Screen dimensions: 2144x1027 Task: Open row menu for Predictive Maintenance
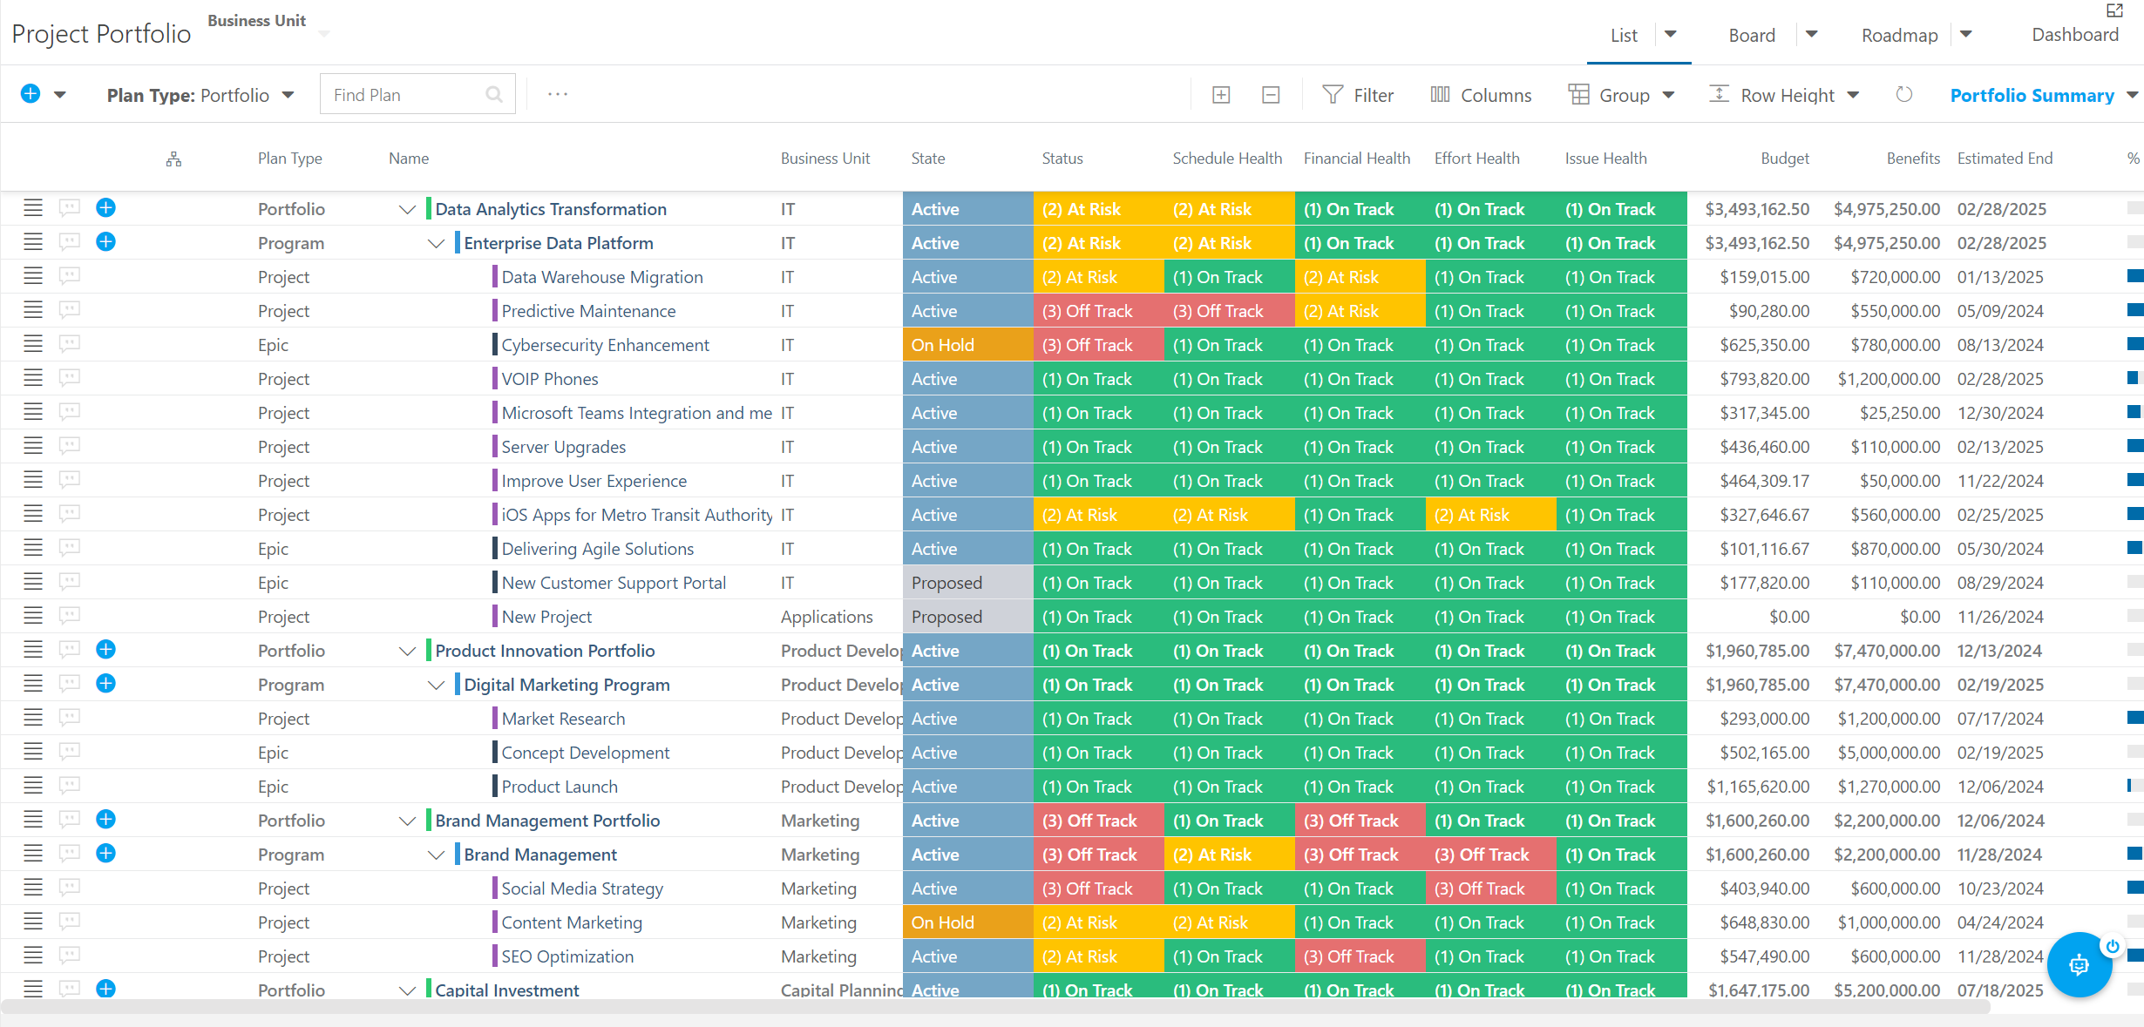point(33,310)
